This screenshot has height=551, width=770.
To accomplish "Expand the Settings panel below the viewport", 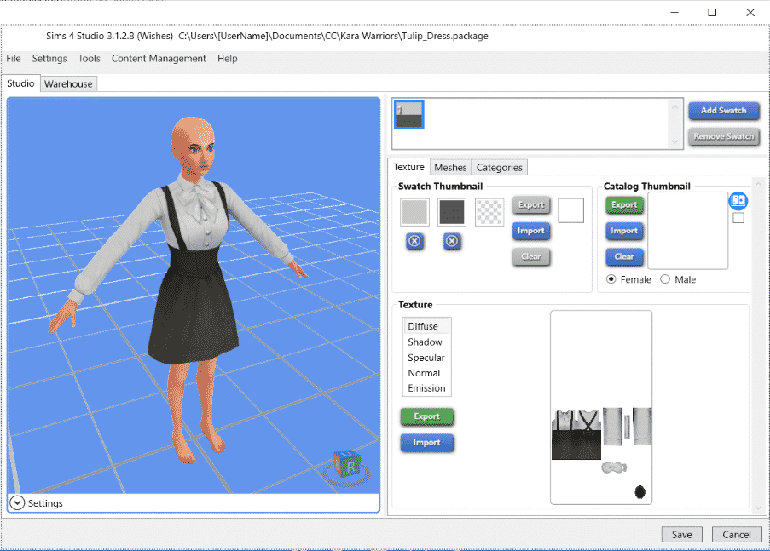I will [17, 503].
